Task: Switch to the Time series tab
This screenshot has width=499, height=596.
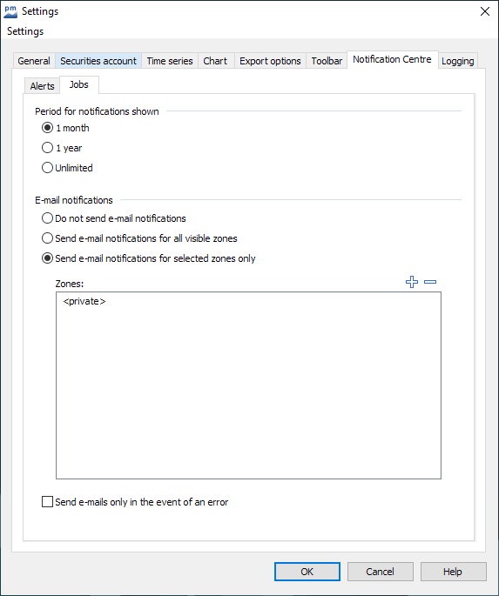Action: [170, 61]
